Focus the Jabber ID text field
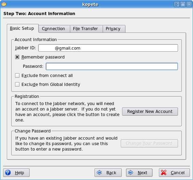The height and width of the screenshot is (180, 193). 108,48
